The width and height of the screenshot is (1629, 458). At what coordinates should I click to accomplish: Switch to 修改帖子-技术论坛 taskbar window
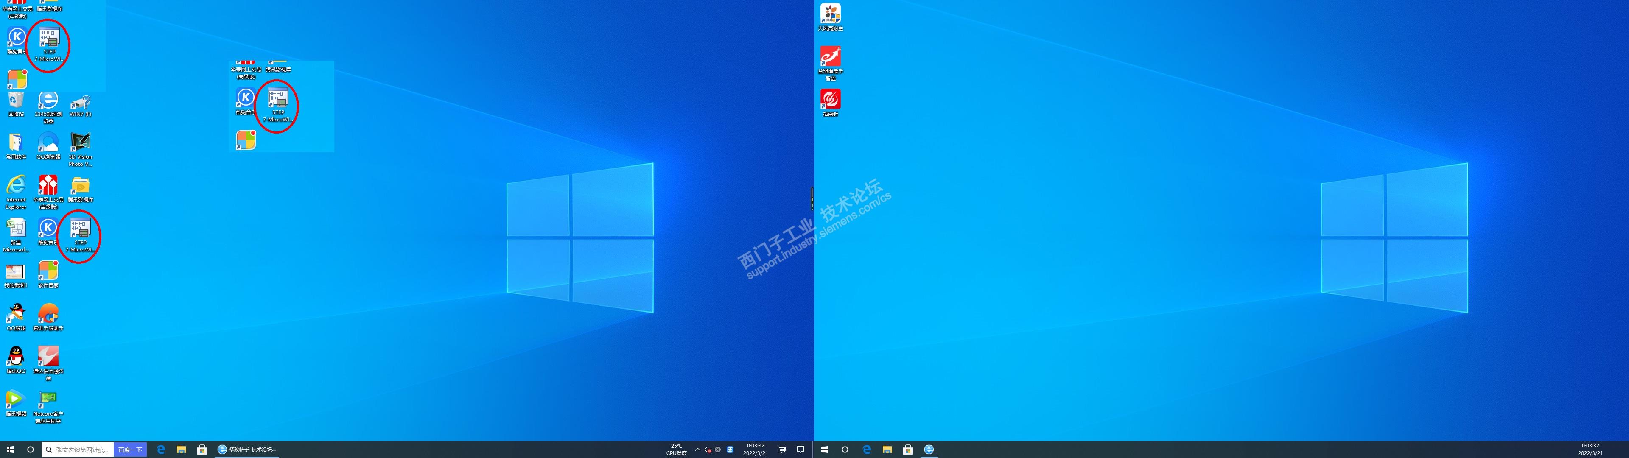[246, 450]
